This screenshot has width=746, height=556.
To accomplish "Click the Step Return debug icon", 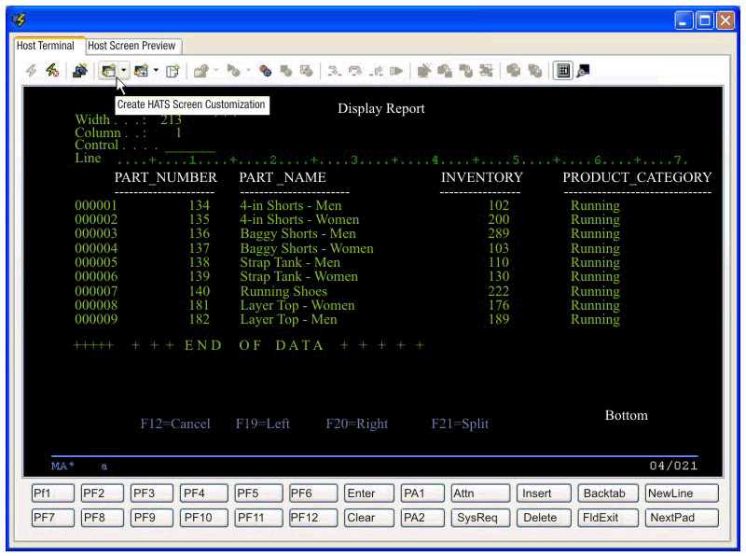I will pyautogui.click(x=376, y=71).
